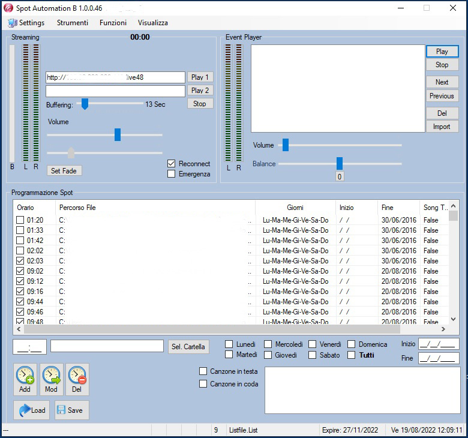Click the first stream URL field
The image size is (468, 438).
[116, 77]
